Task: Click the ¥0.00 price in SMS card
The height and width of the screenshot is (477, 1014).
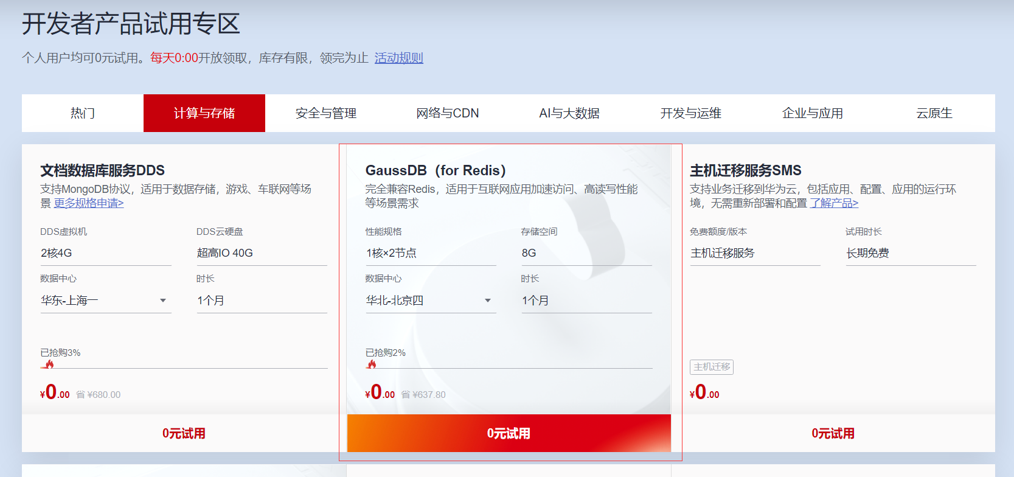Action: coord(704,392)
